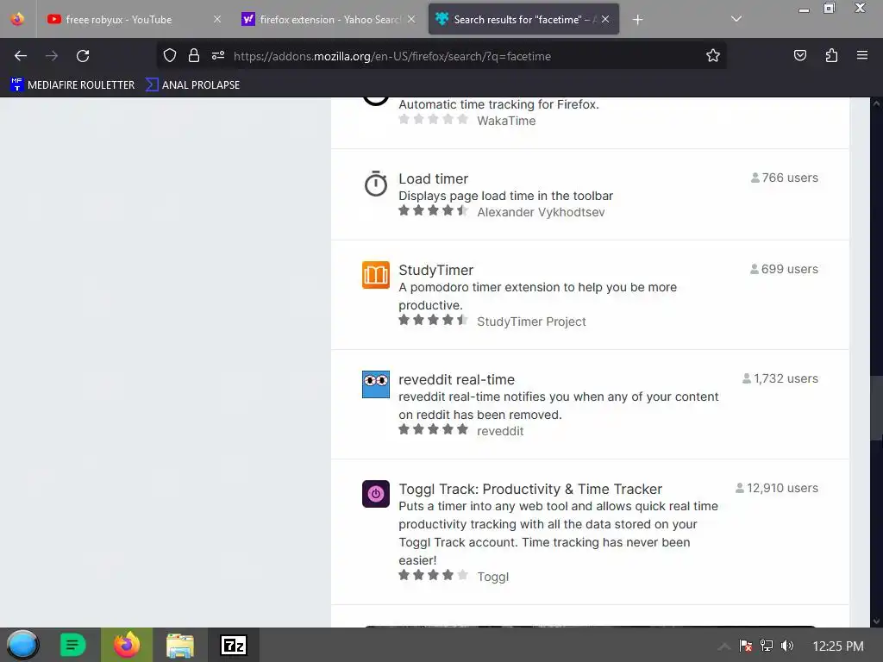
Task: Click the 1,732 users count
Action: 780,379
